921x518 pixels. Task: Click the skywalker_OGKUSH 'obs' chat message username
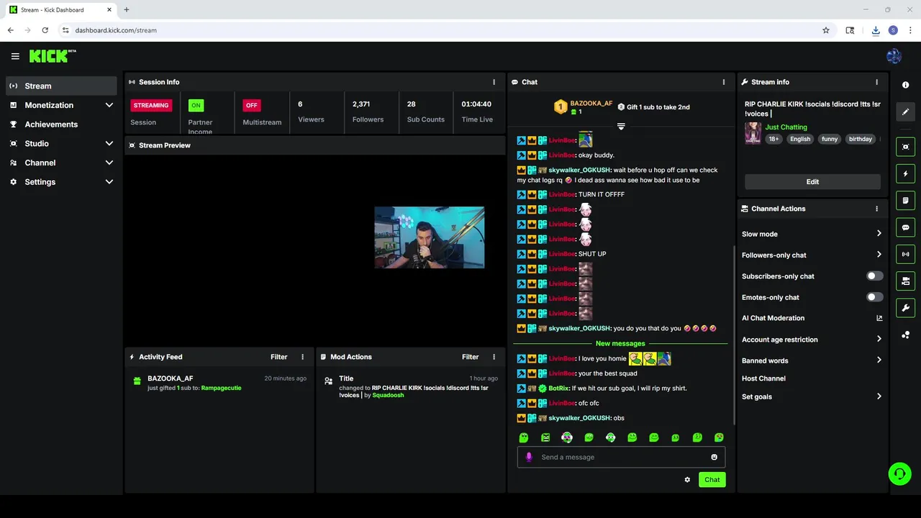(580, 418)
